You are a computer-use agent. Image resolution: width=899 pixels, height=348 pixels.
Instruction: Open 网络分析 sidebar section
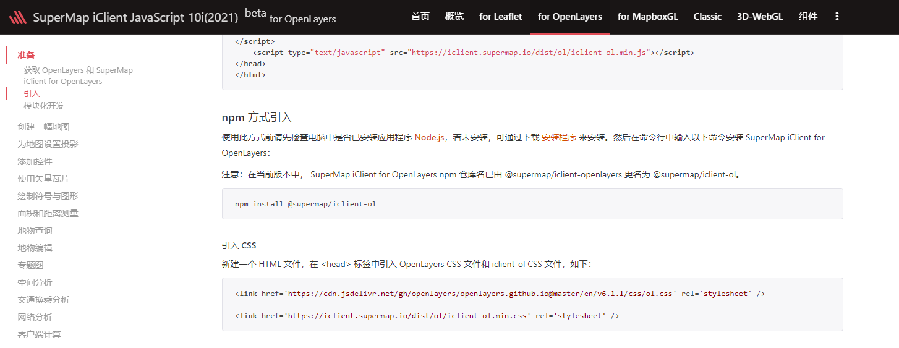[x=35, y=317]
